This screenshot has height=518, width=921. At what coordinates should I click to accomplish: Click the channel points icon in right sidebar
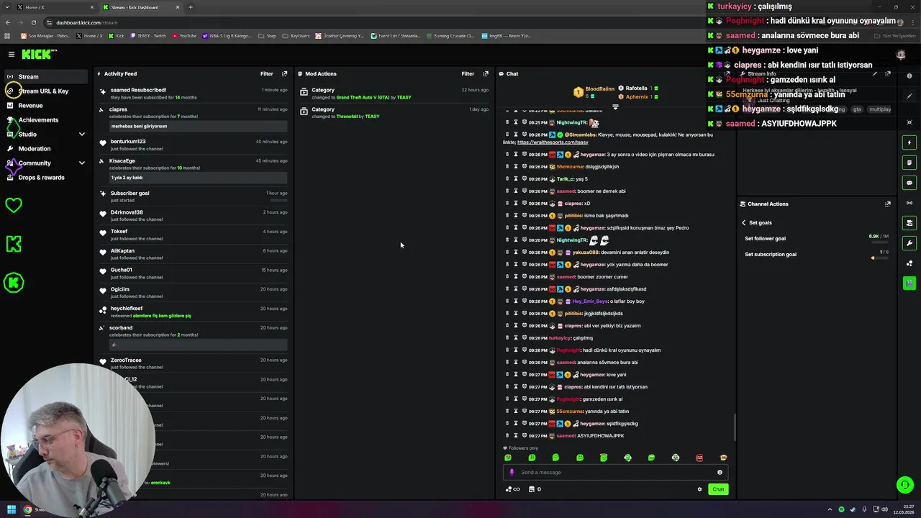click(909, 263)
